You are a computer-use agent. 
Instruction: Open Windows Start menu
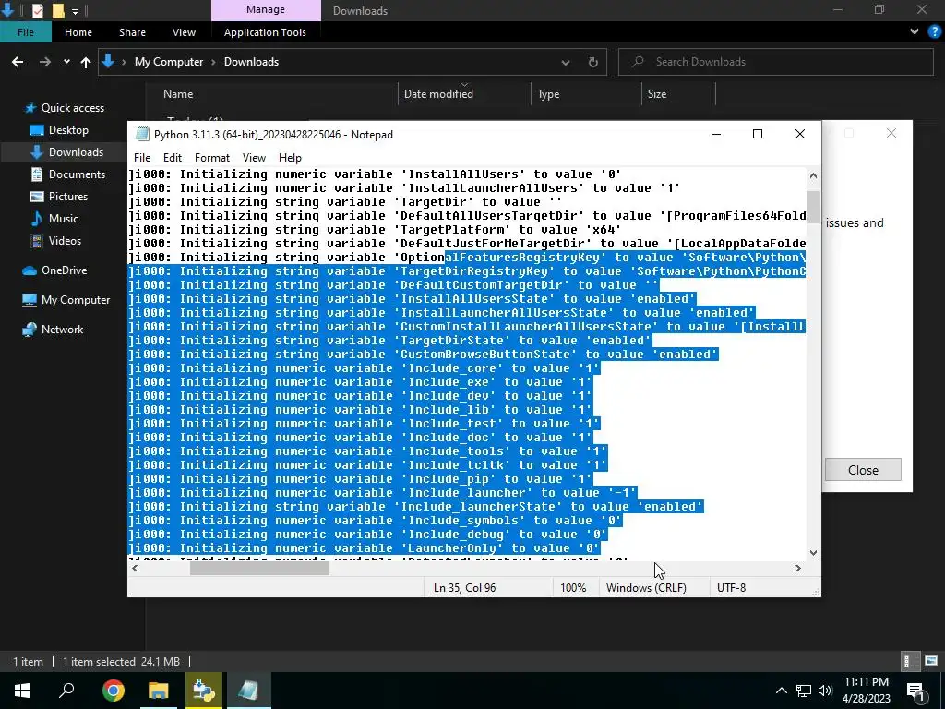(22, 691)
